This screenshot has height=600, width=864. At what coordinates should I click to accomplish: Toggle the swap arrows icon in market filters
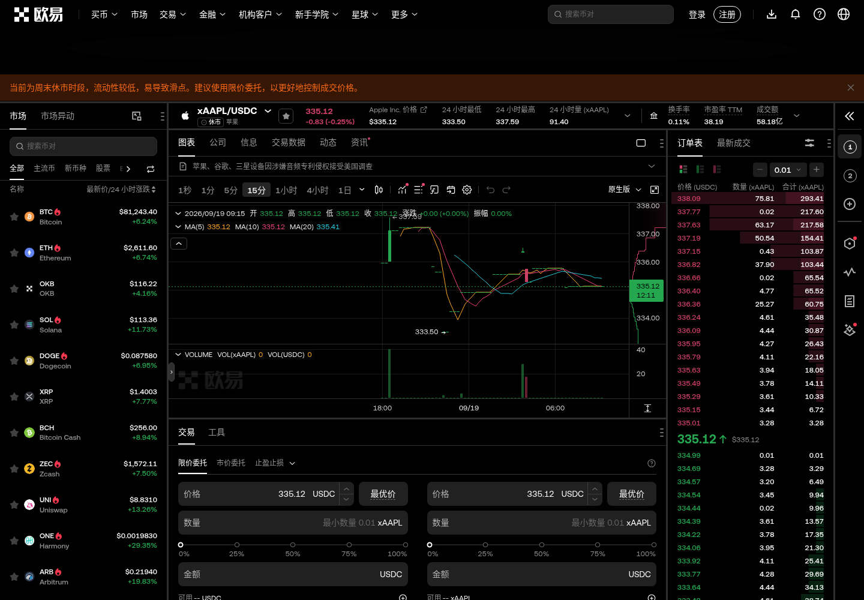[151, 169]
